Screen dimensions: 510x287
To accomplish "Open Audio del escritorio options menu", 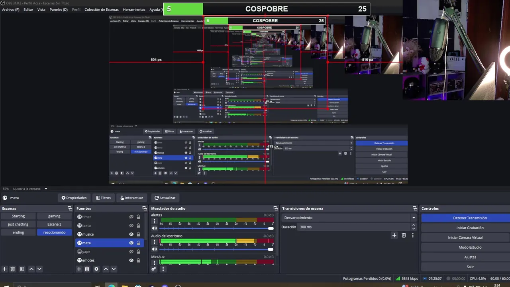I will tap(154, 242).
